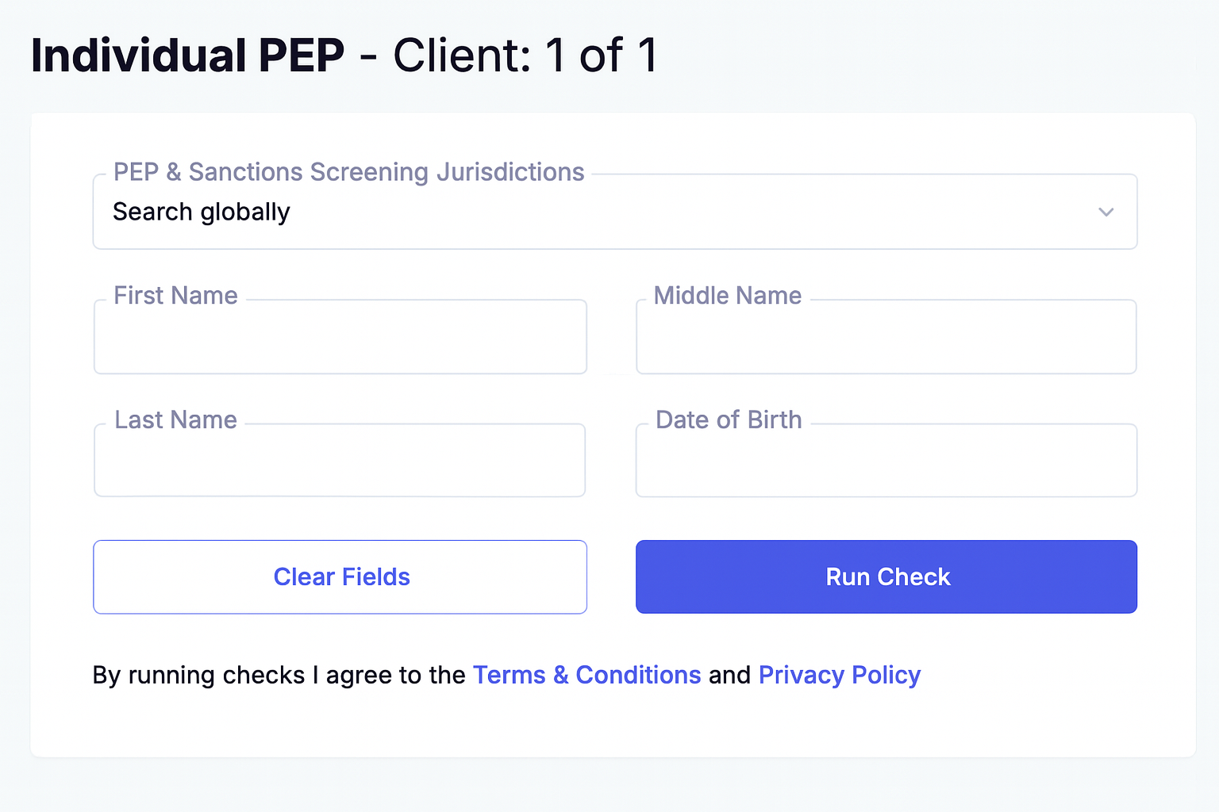The image size is (1219, 812).
Task: Click into the Middle Name field
Action: (x=886, y=338)
